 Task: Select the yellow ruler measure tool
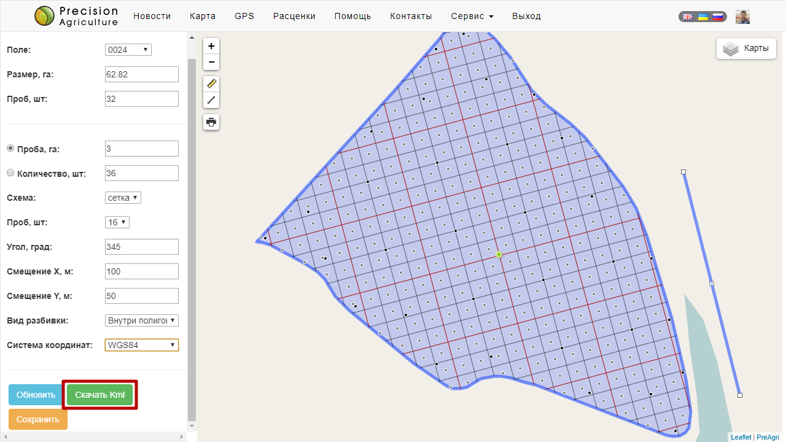211,84
